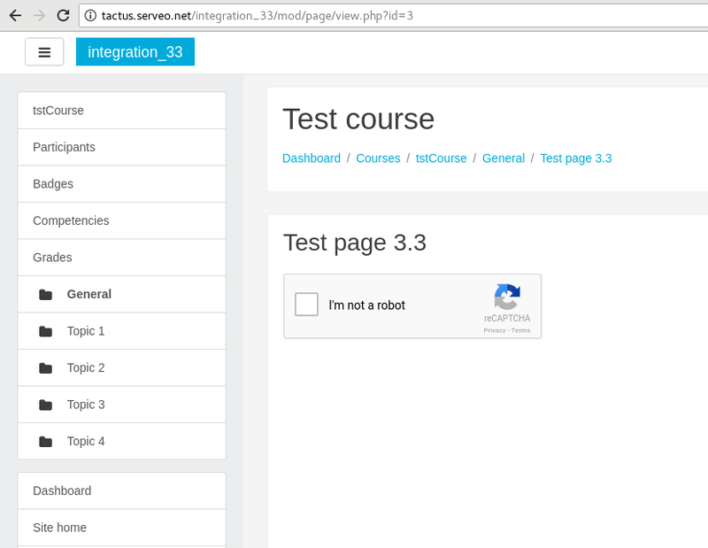This screenshot has height=548, width=708.
Task: Open Competencies in the sidebar
Action: coord(121,221)
